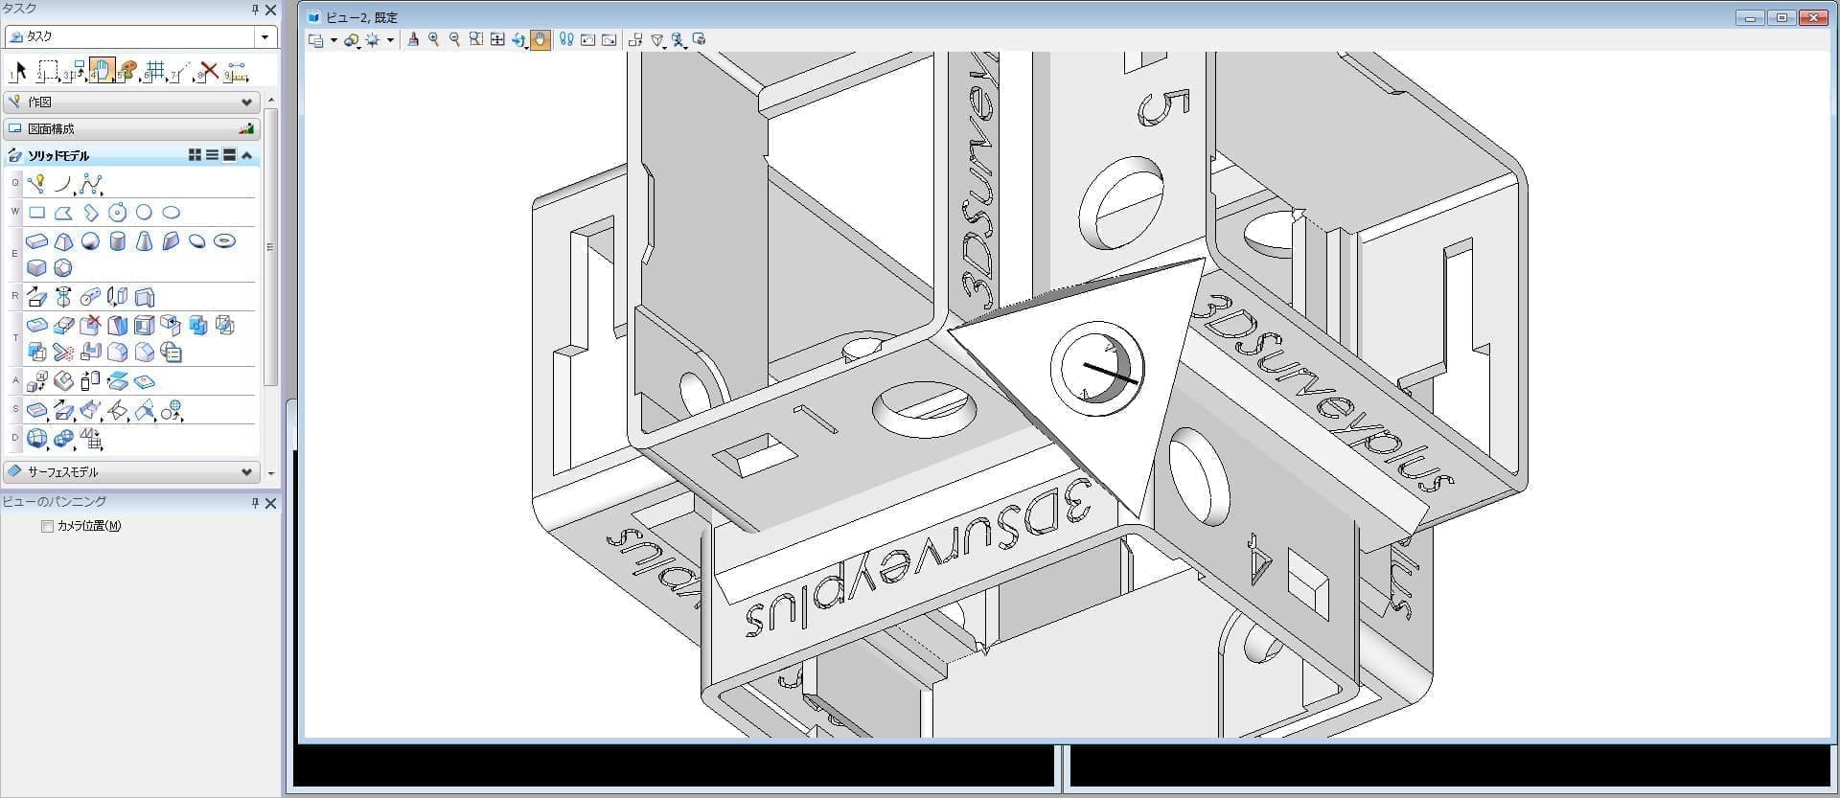Select the torus solid primitive tool
Viewport: 1840px width, 798px height.
tap(224, 241)
